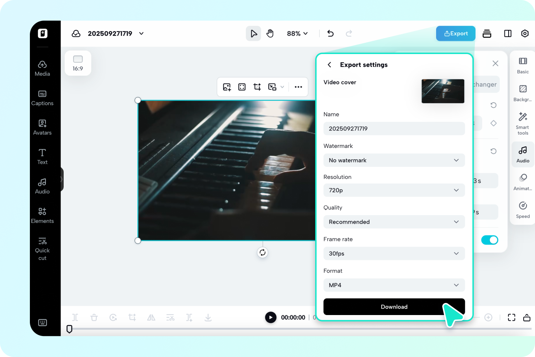
Task: Open the 88% zoom level dropdown
Action: click(297, 33)
